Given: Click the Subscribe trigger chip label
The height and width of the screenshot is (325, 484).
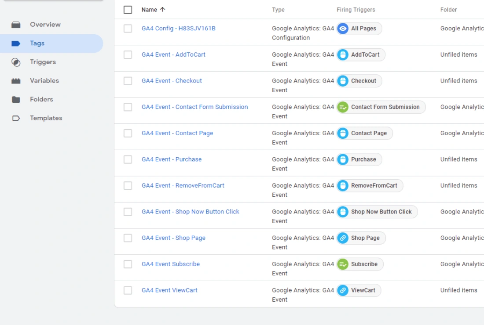Looking at the screenshot, I should [x=364, y=264].
